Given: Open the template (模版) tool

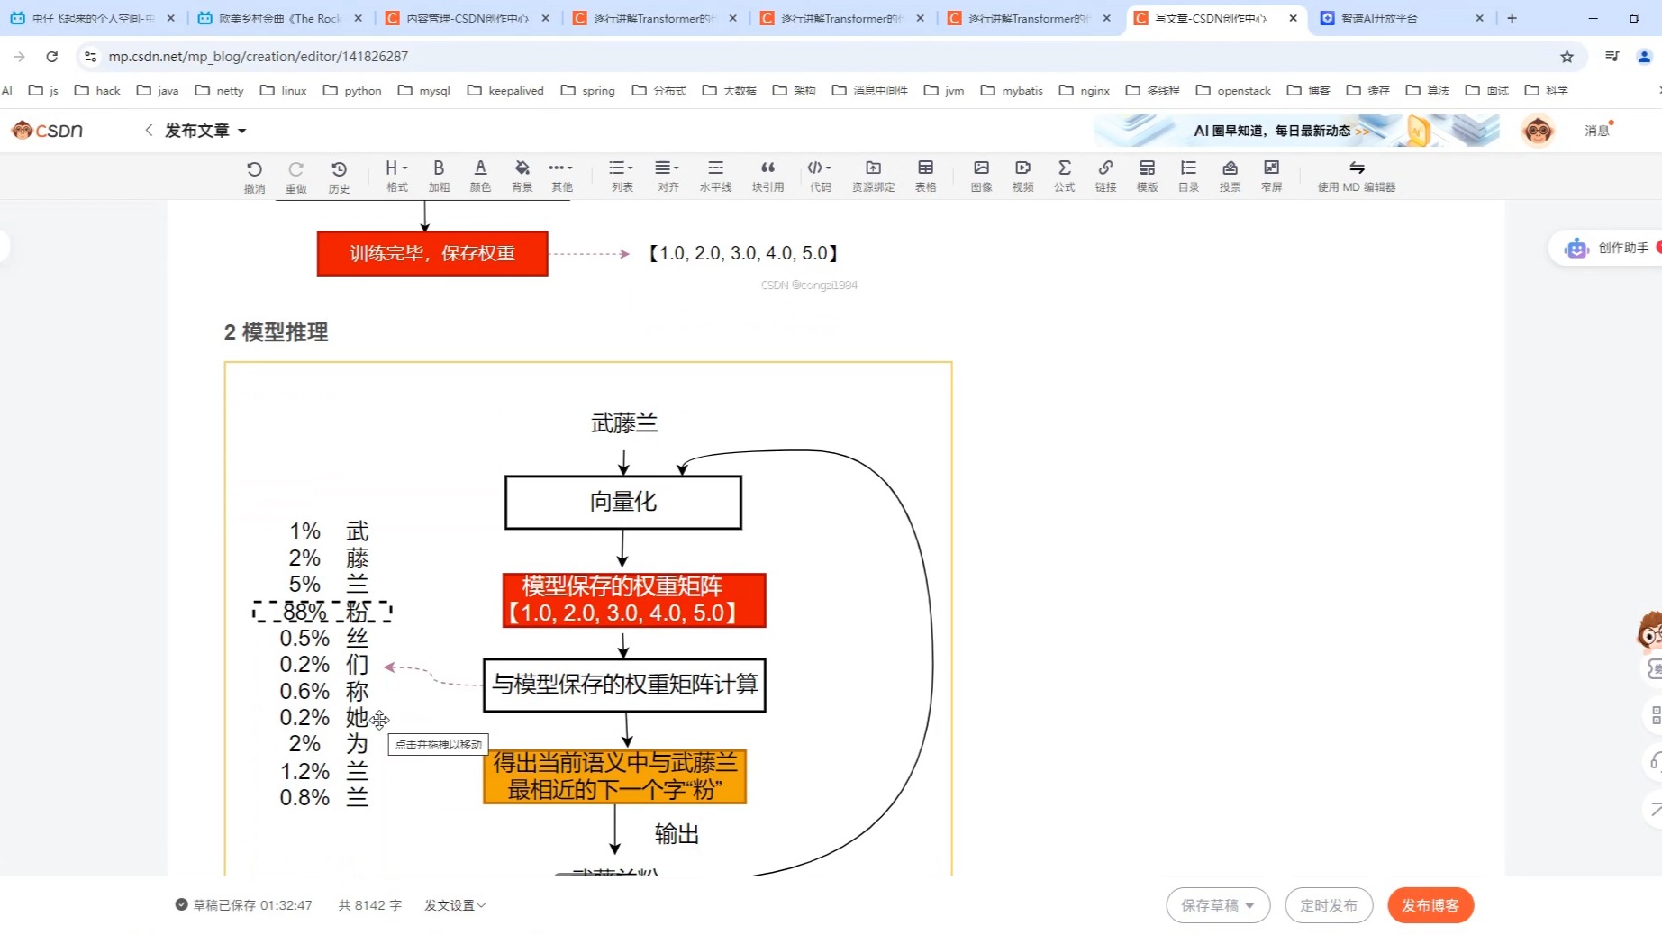Looking at the screenshot, I should click(x=1147, y=176).
